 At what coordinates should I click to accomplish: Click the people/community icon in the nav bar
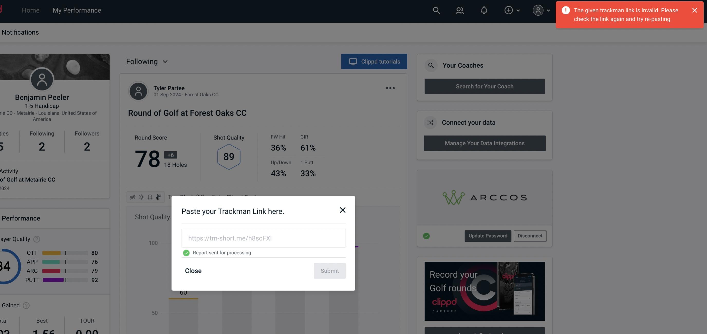click(460, 10)
